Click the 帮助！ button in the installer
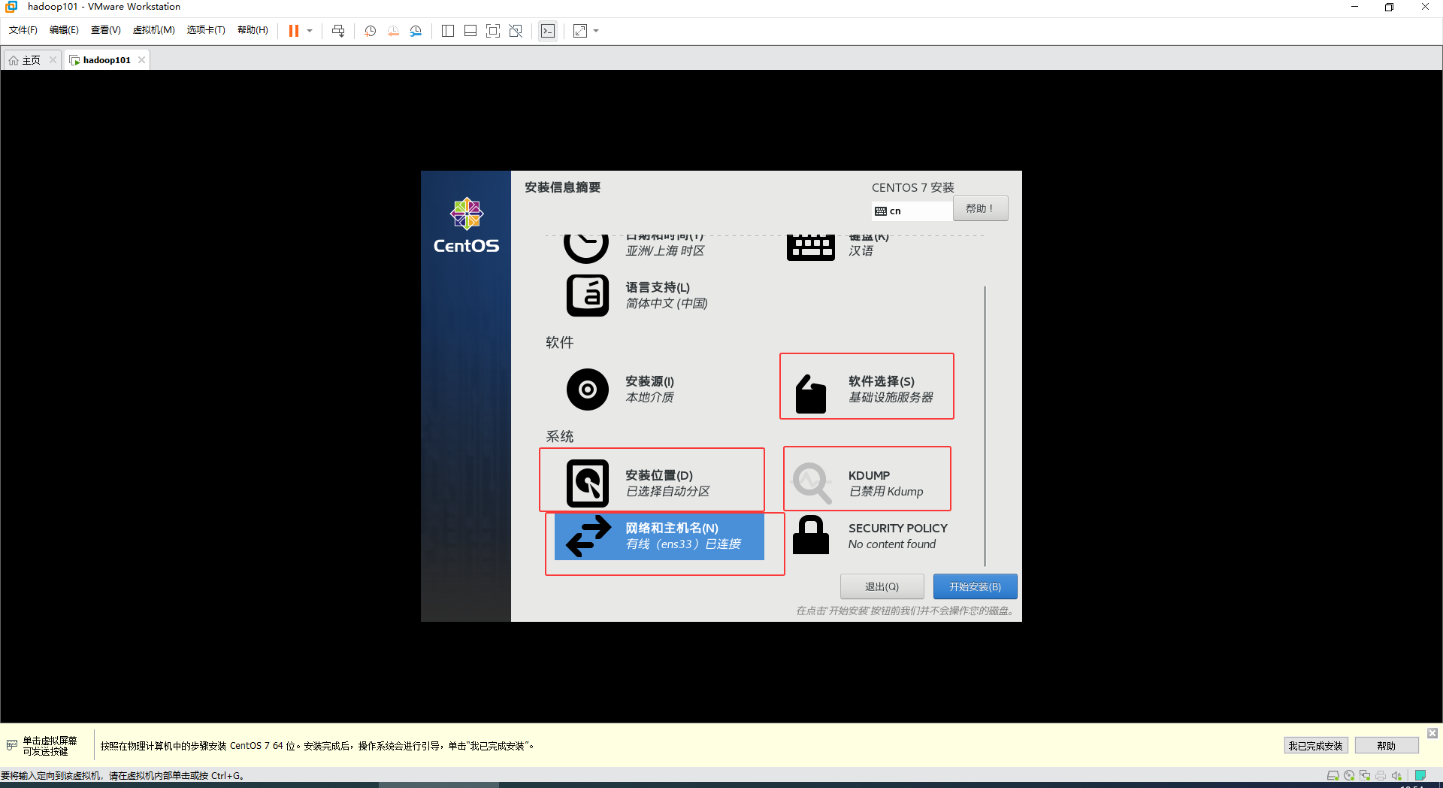 pos(980,209)
